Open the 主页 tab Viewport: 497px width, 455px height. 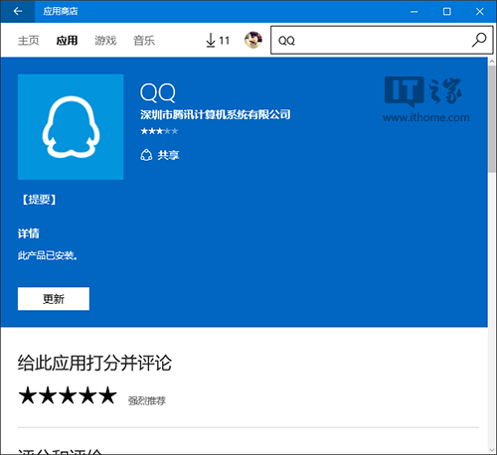click(29, 41)
